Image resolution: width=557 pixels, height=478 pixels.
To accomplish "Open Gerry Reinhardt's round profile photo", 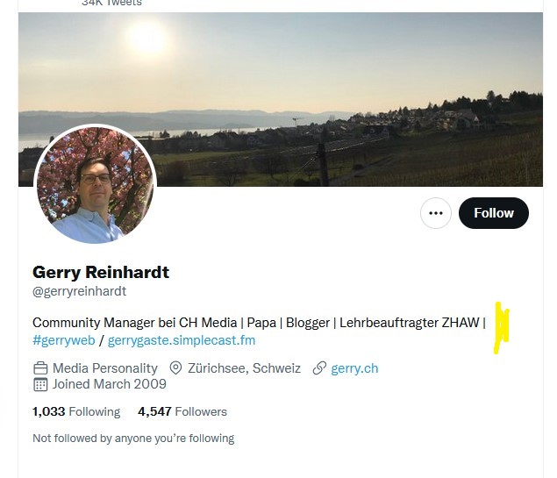I will click(95, 185).
